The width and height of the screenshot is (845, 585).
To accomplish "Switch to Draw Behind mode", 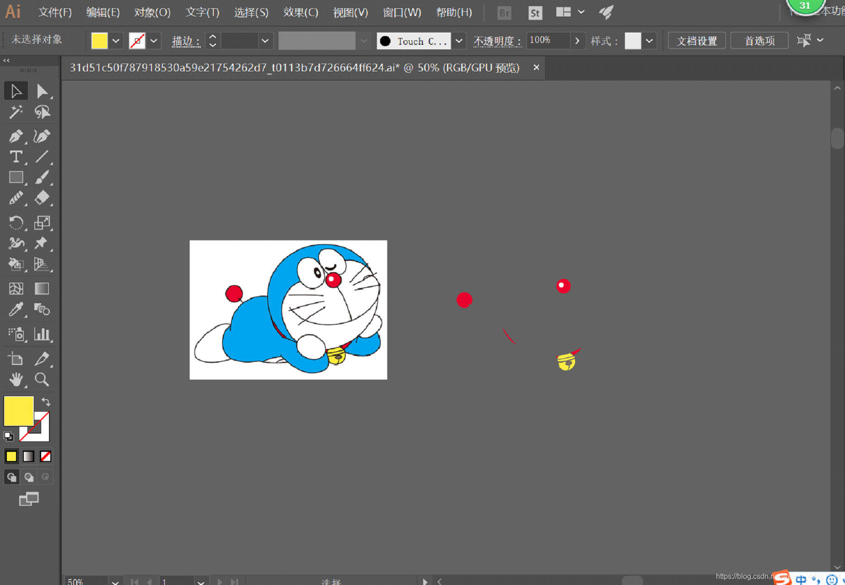I will pos(29,477).
